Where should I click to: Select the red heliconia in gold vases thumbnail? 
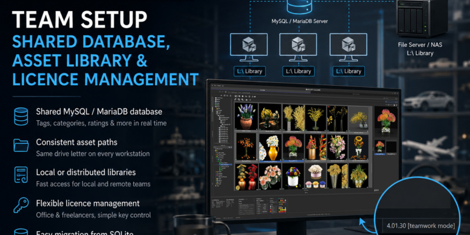point(316,147)
